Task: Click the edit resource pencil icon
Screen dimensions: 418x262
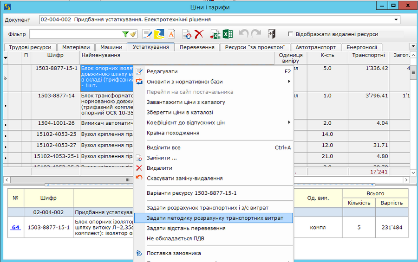Action: coord(147,34)
